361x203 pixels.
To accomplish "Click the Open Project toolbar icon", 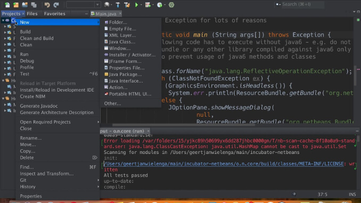I will click(x=24, y=5).
